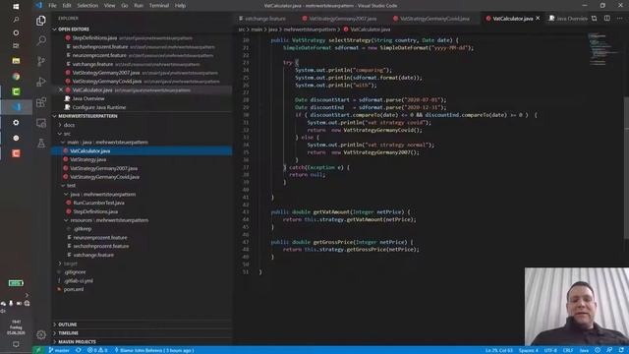Viewport: 629px width, 354px height.
Task: Open the Help menu
Action: pos(180,6)
